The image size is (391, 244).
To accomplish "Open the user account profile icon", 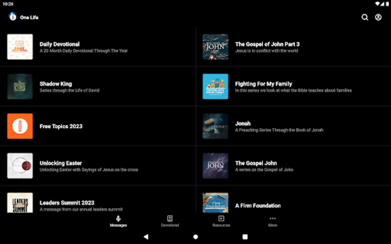I will [x=378, y=17].
